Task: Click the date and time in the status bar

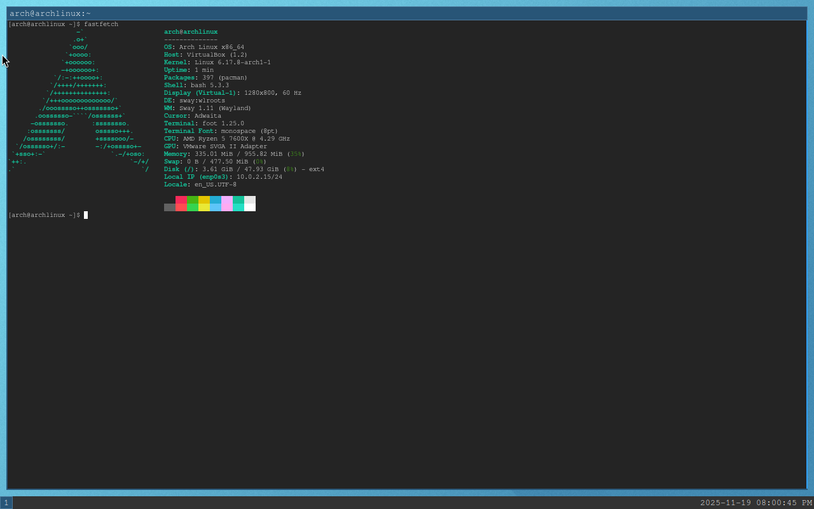Action: (x=756, y=503)
